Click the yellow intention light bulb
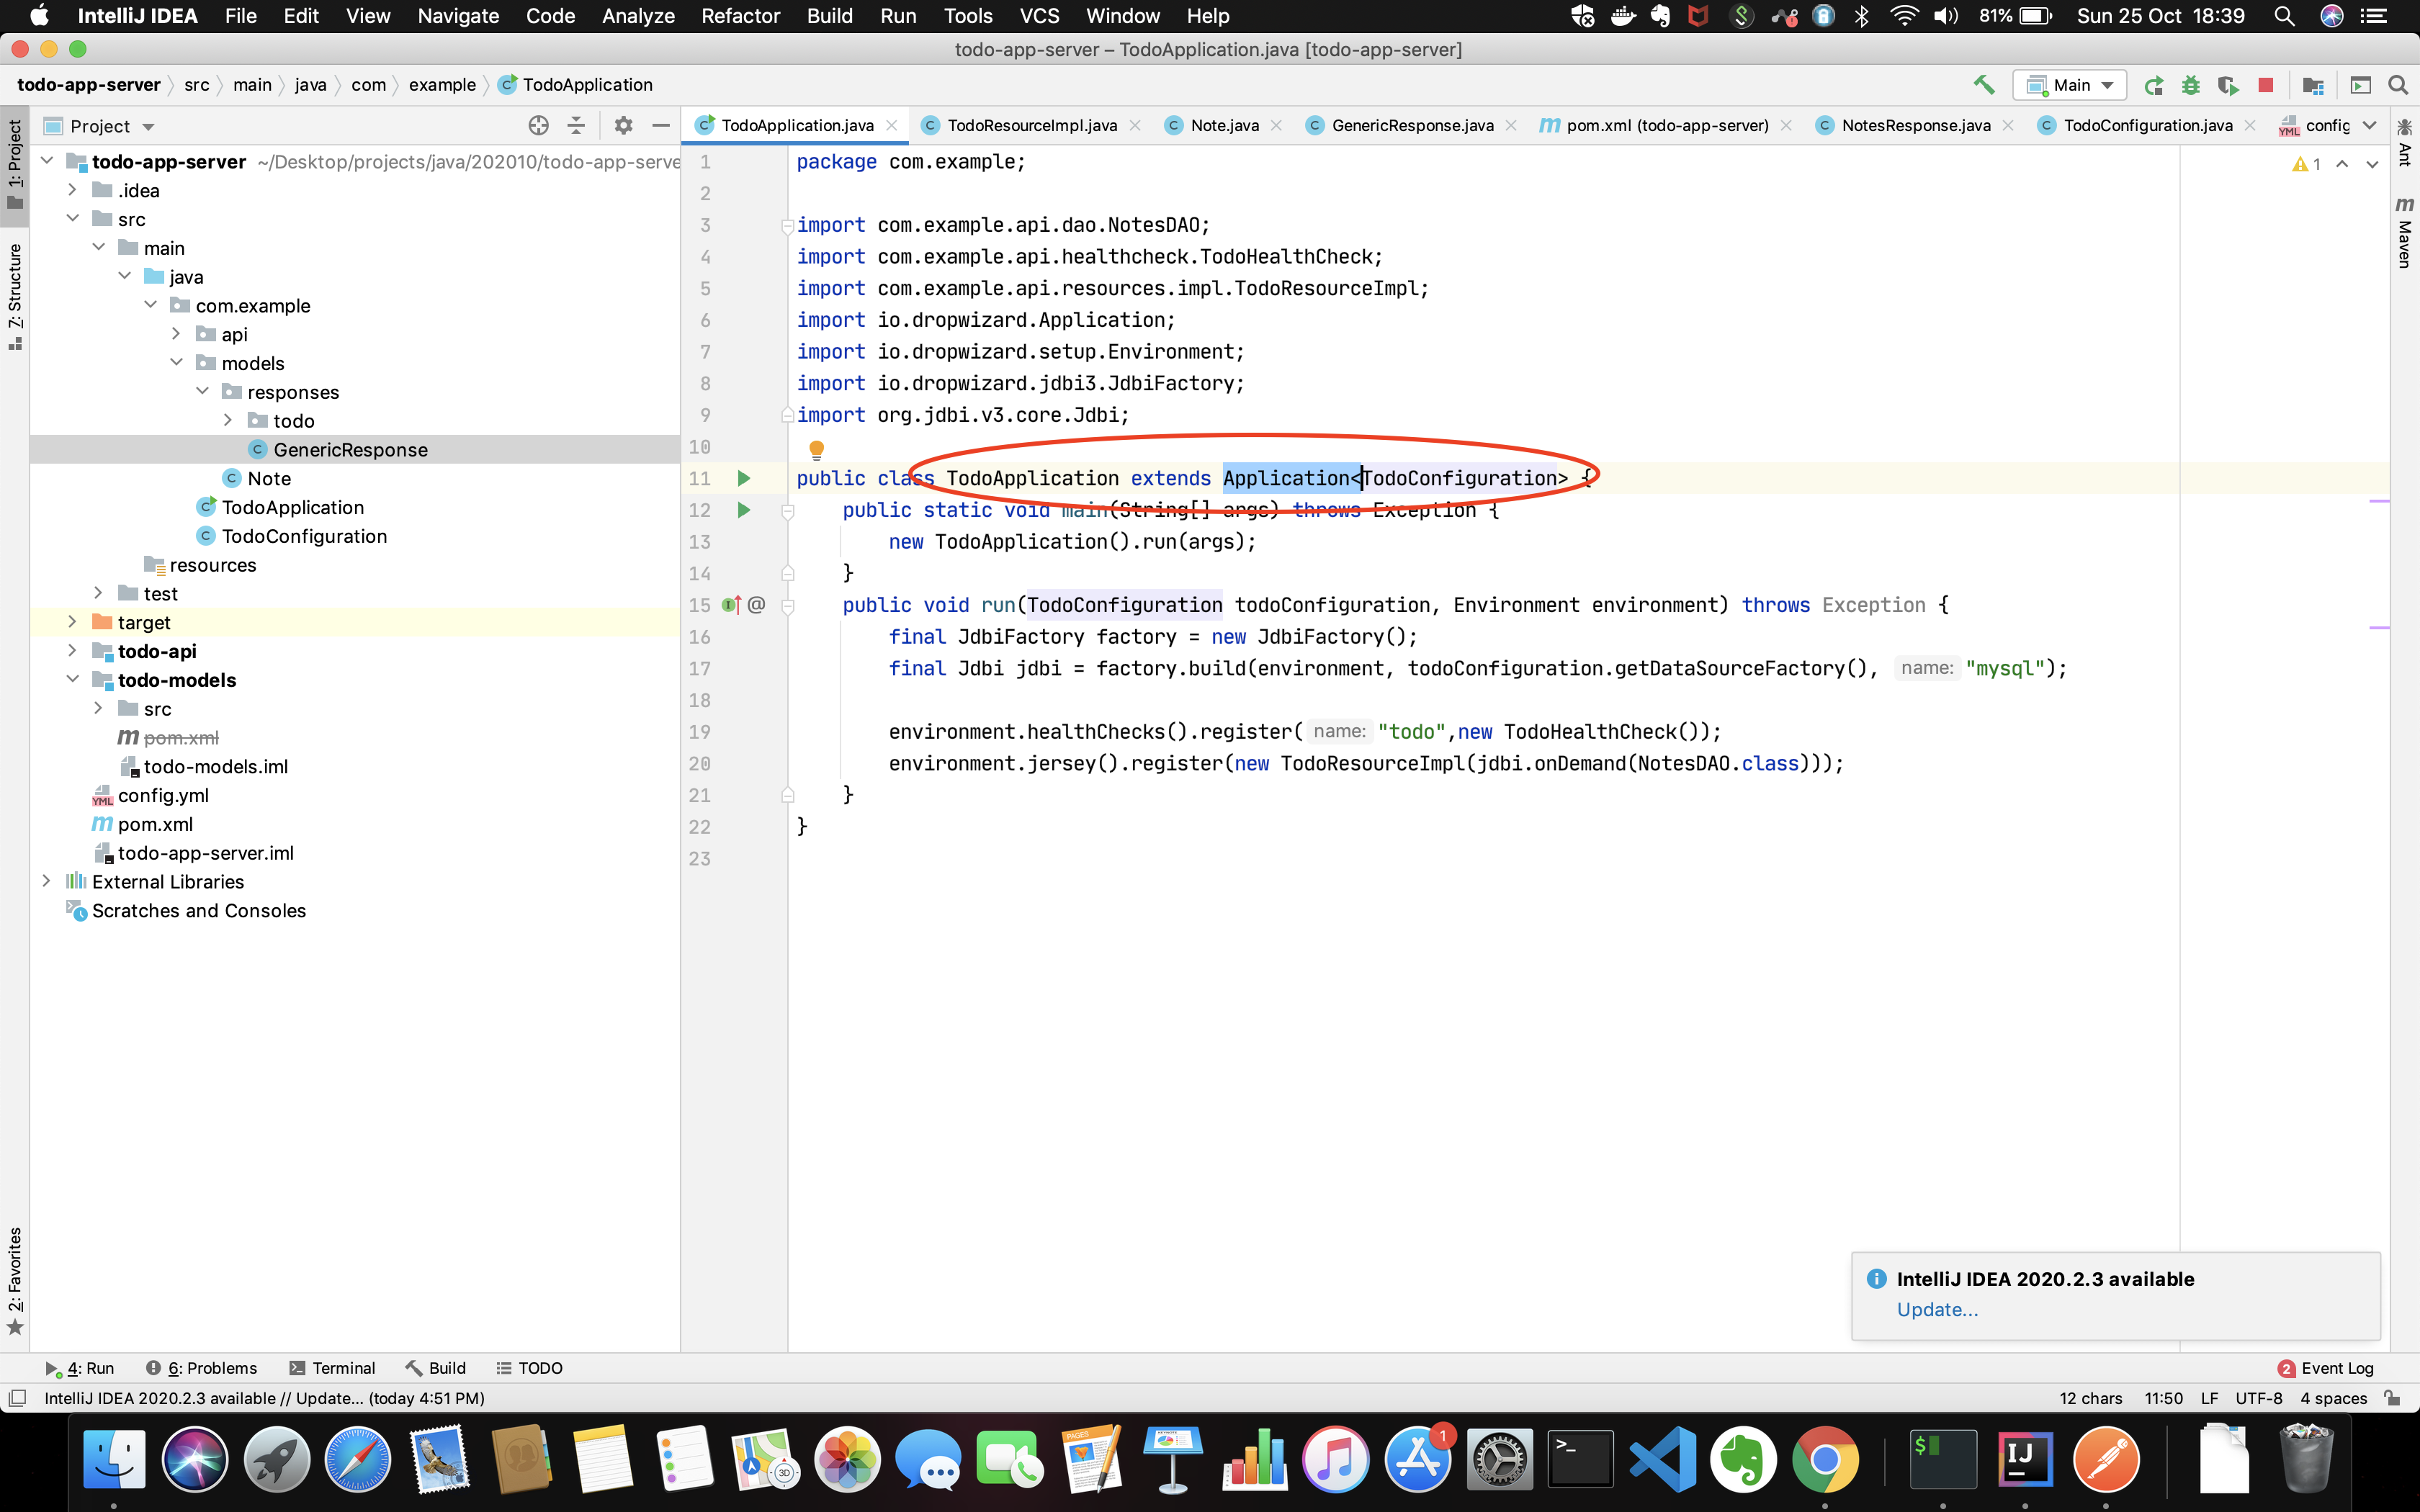The image size is (2420, 1512). [x=816, y=450]
